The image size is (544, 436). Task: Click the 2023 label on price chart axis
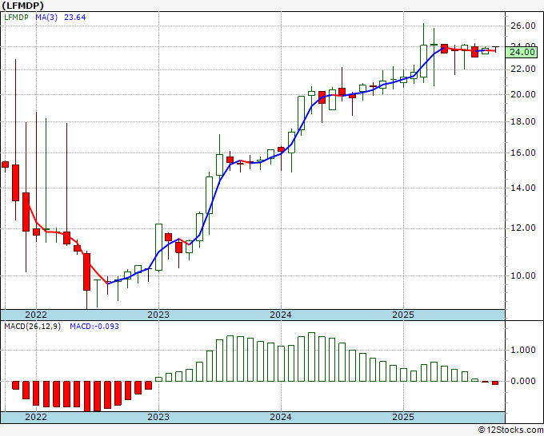click(158, 315)
